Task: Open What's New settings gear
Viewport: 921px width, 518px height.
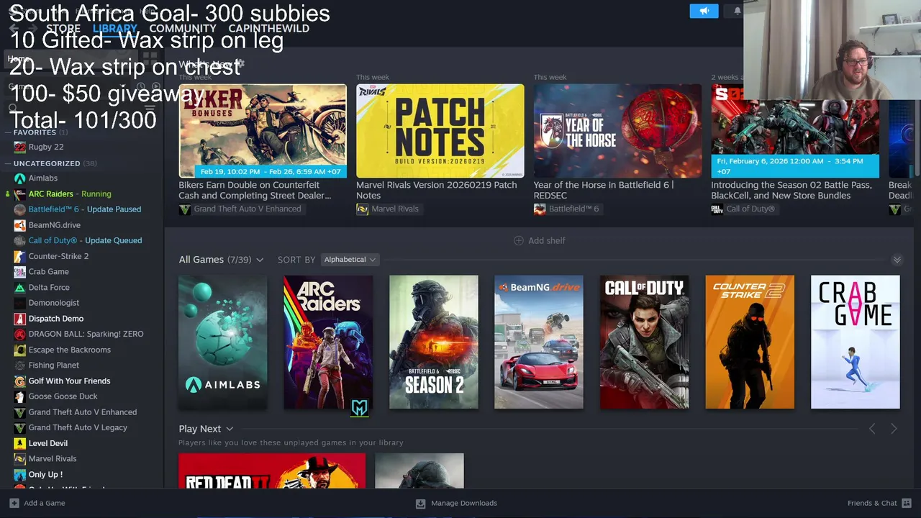Action: [x=240, y=64]
